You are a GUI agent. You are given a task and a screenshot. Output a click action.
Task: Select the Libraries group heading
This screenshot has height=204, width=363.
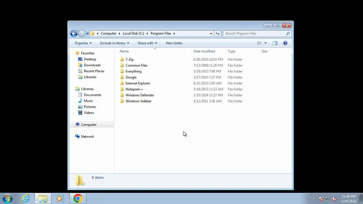tap(87, 89)
